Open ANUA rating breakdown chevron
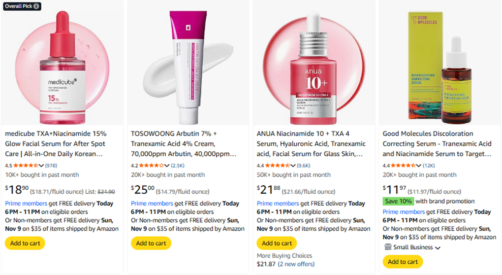The width and height of the screenshot is (502, 275). tap(293, 166)
